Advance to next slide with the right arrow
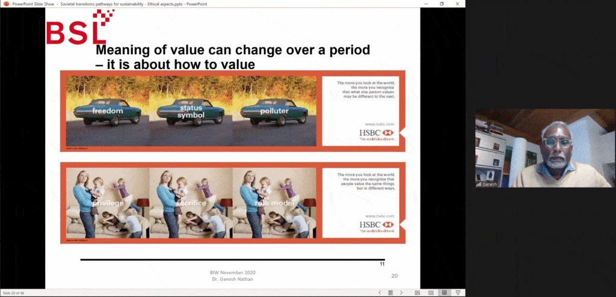Viewport: 616px width, 297px height. coord(401,292)
